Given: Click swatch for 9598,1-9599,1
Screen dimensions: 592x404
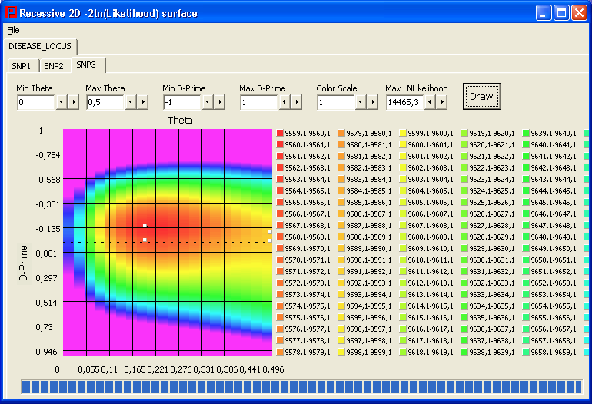Looking at the screenshot, I should coord(341,352).
